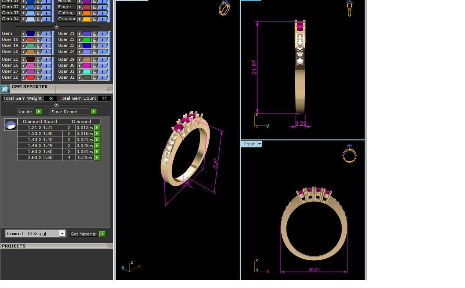Click the green arrow next to Update
Screen dimensions: 465x288
point(39,112)
